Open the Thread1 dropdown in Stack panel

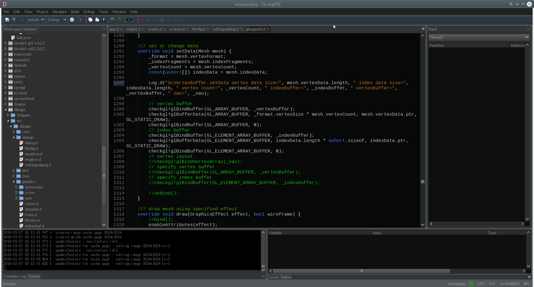479,37
